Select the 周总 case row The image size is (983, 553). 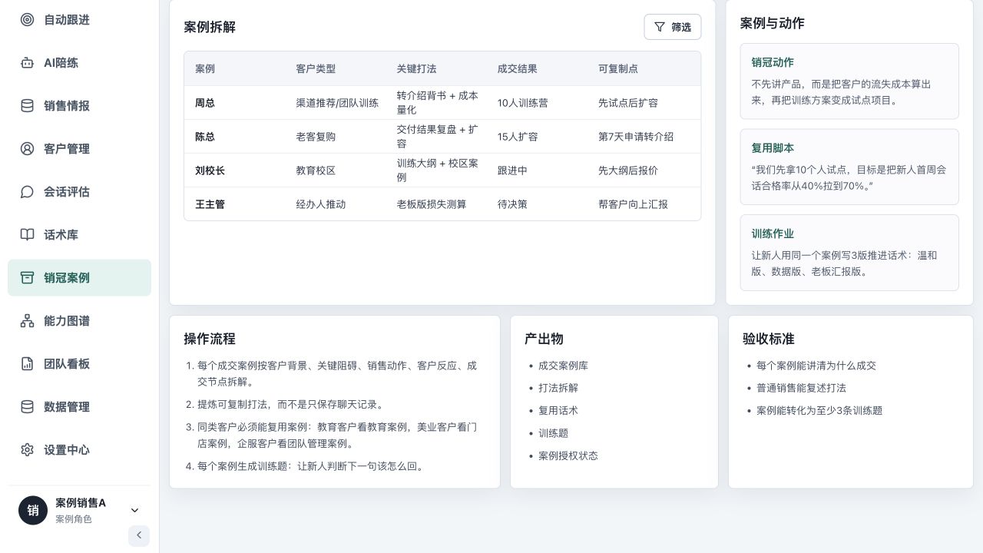coord(442,103)
